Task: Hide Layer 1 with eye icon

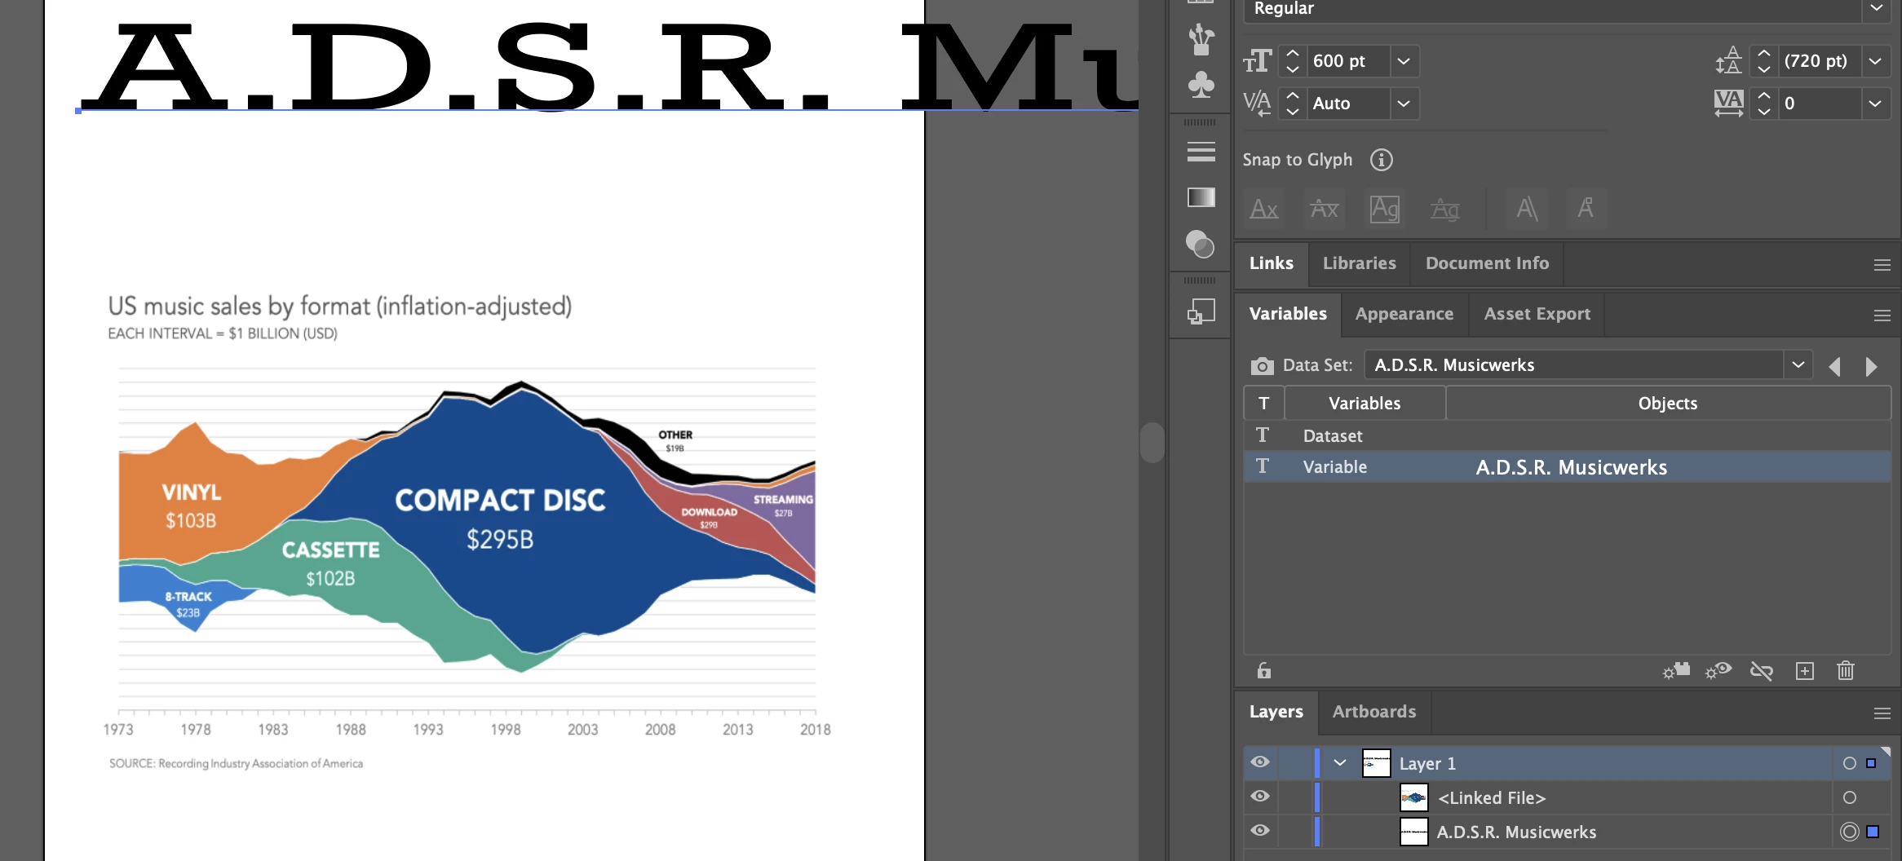Action: [x=1260, y=762]
